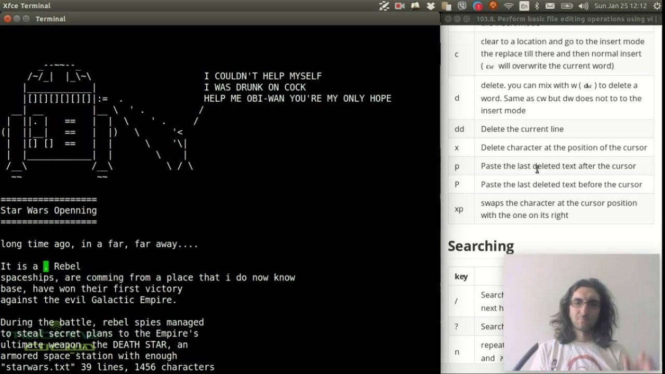Screen dimensions: 665x374
Task: Click the 'key' header in the Searching table
Action: [461, 277]
